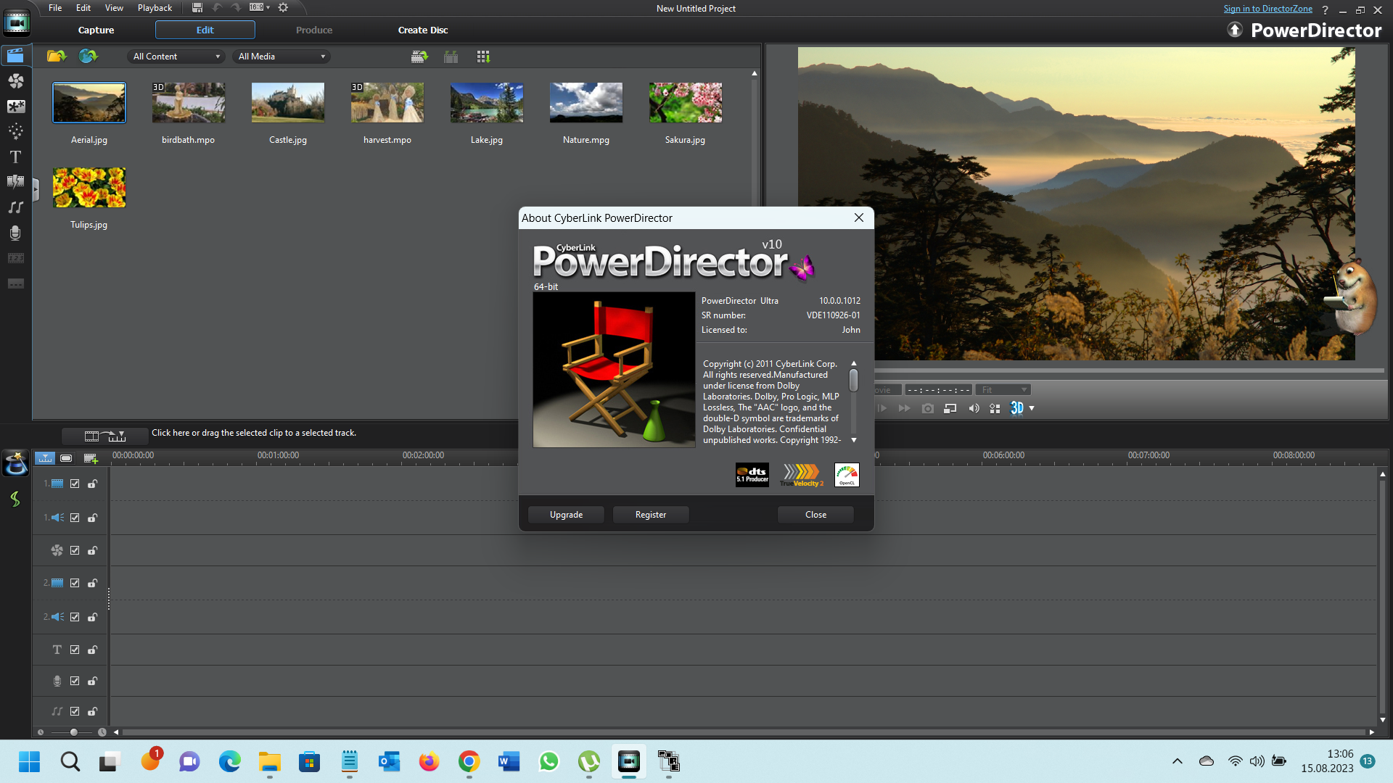Click the add tracks icon
Screen dimensions: 1393x783
(x=91, y=458)
